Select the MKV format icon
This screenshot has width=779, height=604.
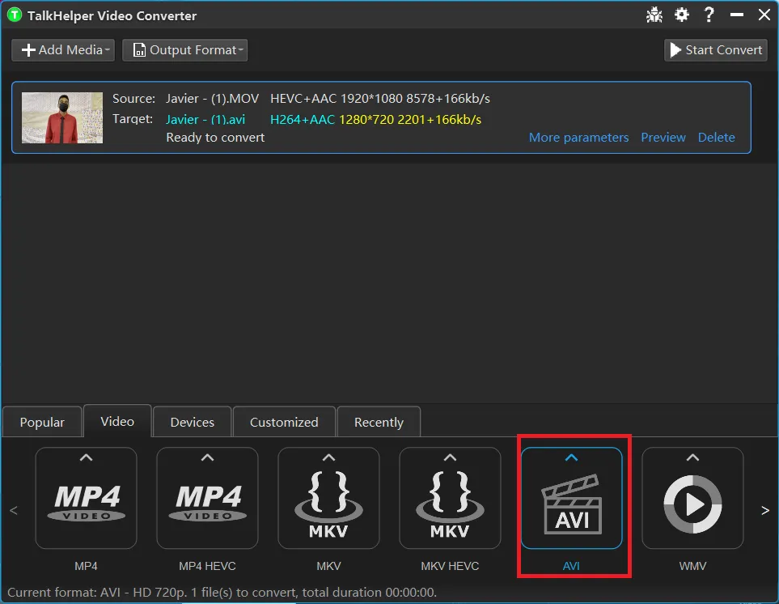[328, 505]
